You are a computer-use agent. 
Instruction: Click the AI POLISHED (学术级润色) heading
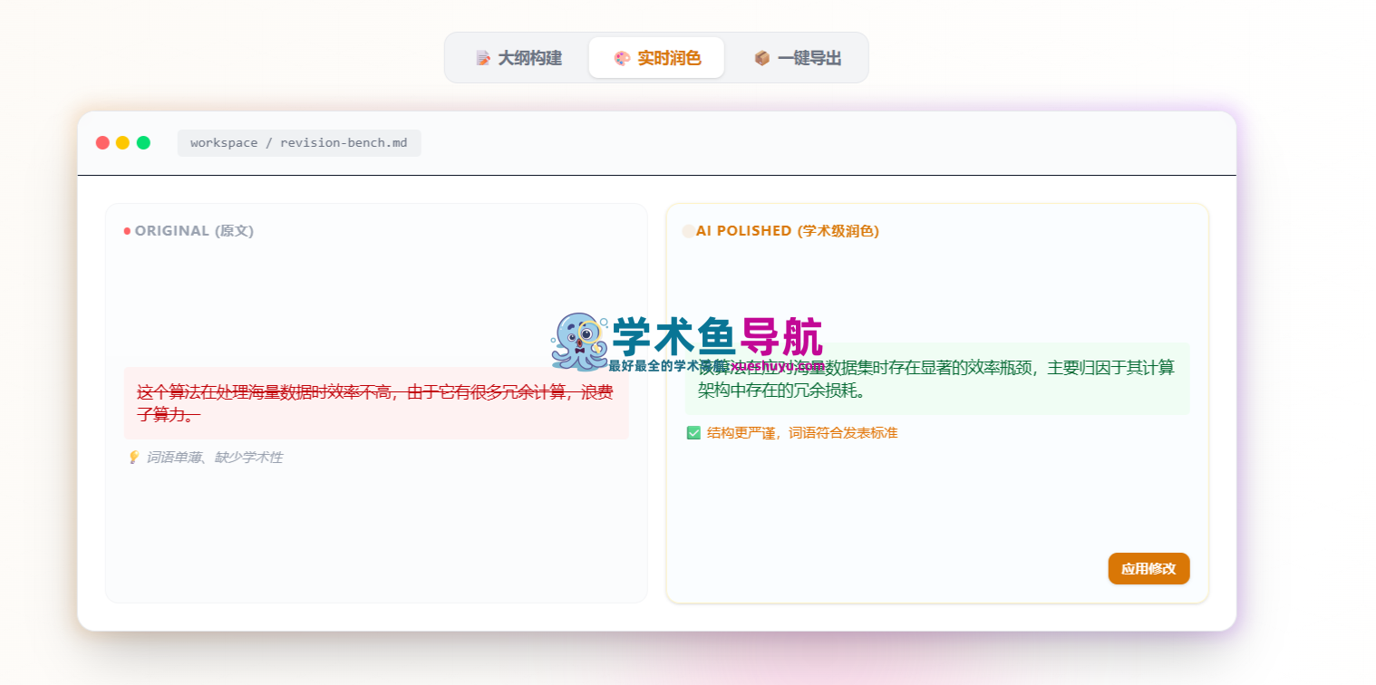788,231
